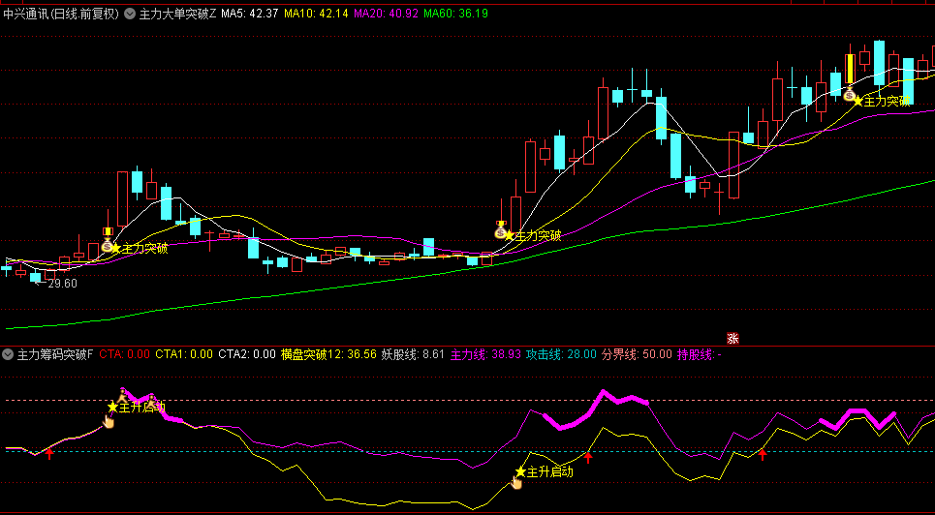Click the rightmost red up arrow in the sub-chart
This screenshot has height=515, width=935.
pyautogui.click(x=763, y=454)
